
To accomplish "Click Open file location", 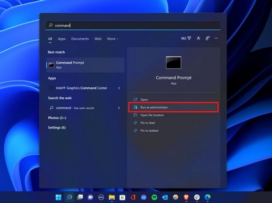I will (152, 115).
